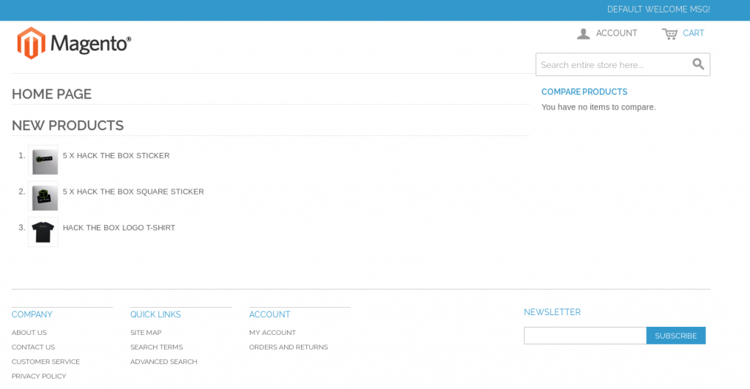Open 5 x Hack The Box Sticker thumbnail
Viewport: 750px width, 389px height.
point(43,160)
